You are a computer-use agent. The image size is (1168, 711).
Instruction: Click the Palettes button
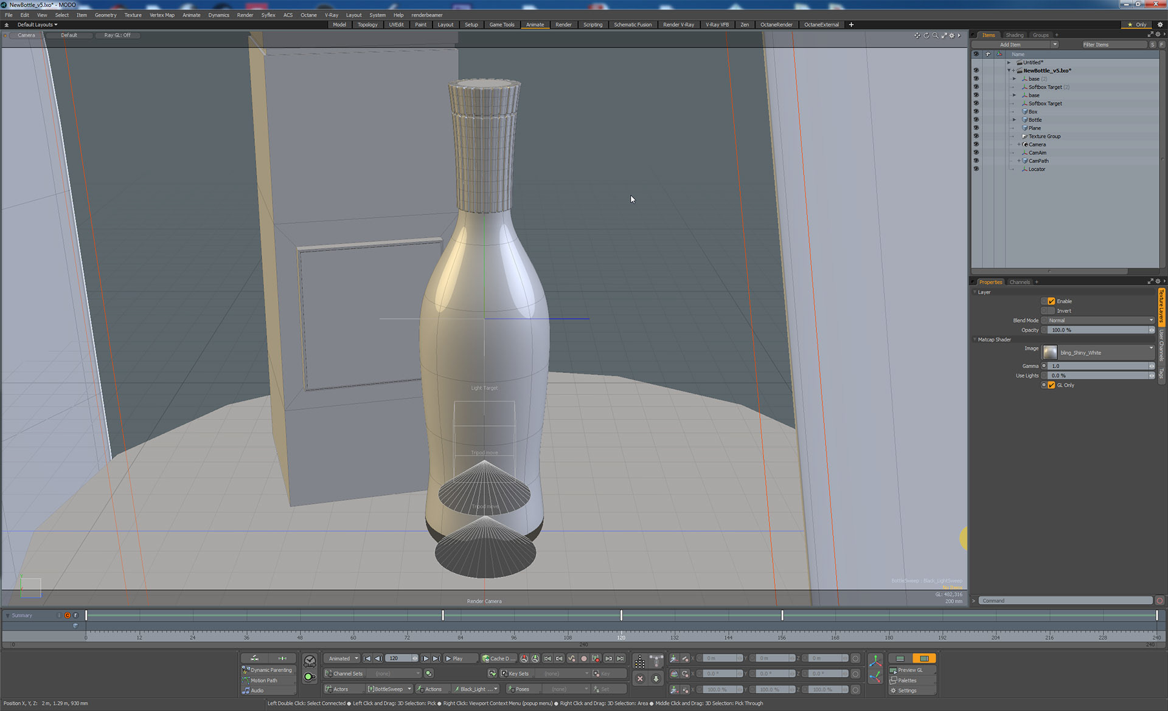click(906, 681)
